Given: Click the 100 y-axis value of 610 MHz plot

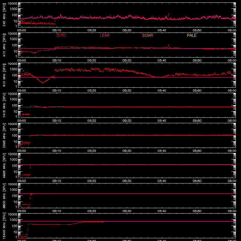Looking at the screenshot, I should pyautogui.click(x=14, y=75).
